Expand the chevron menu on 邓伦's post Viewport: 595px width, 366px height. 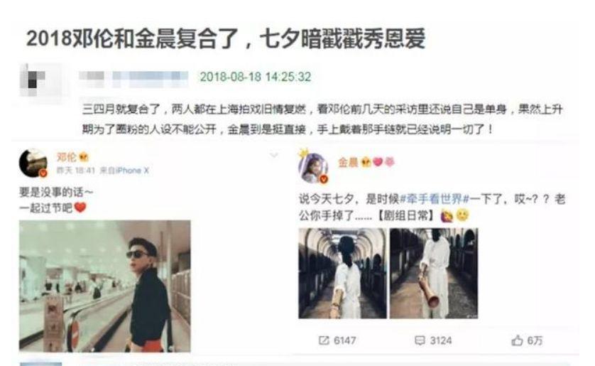(x=274, y=155)
